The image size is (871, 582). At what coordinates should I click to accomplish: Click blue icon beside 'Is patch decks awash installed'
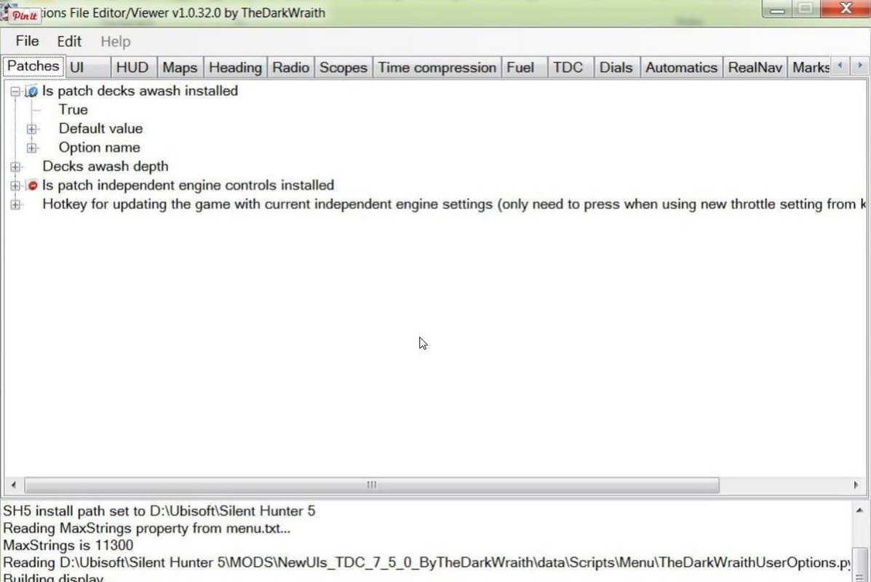tap(32, 91)
